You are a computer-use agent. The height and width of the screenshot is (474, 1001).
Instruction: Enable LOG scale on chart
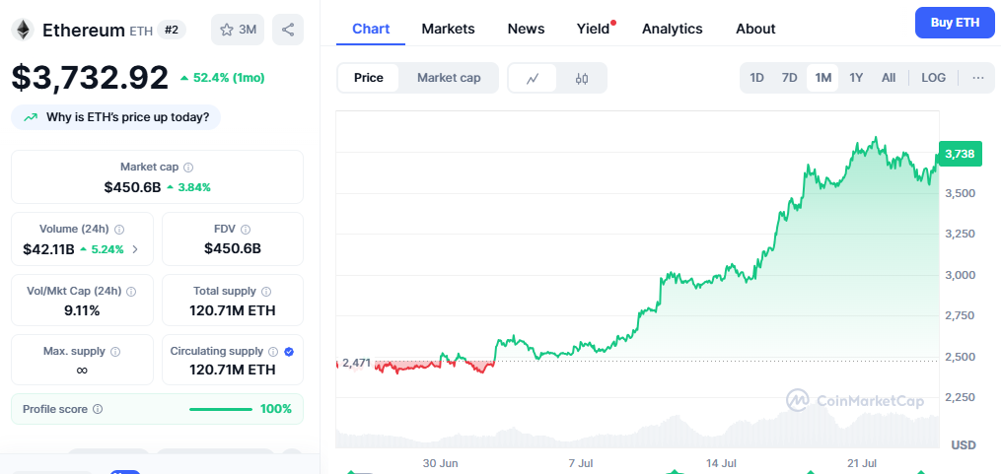click(x=933, y=78)
